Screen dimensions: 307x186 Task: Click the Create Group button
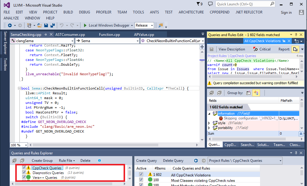pos(42,161)
